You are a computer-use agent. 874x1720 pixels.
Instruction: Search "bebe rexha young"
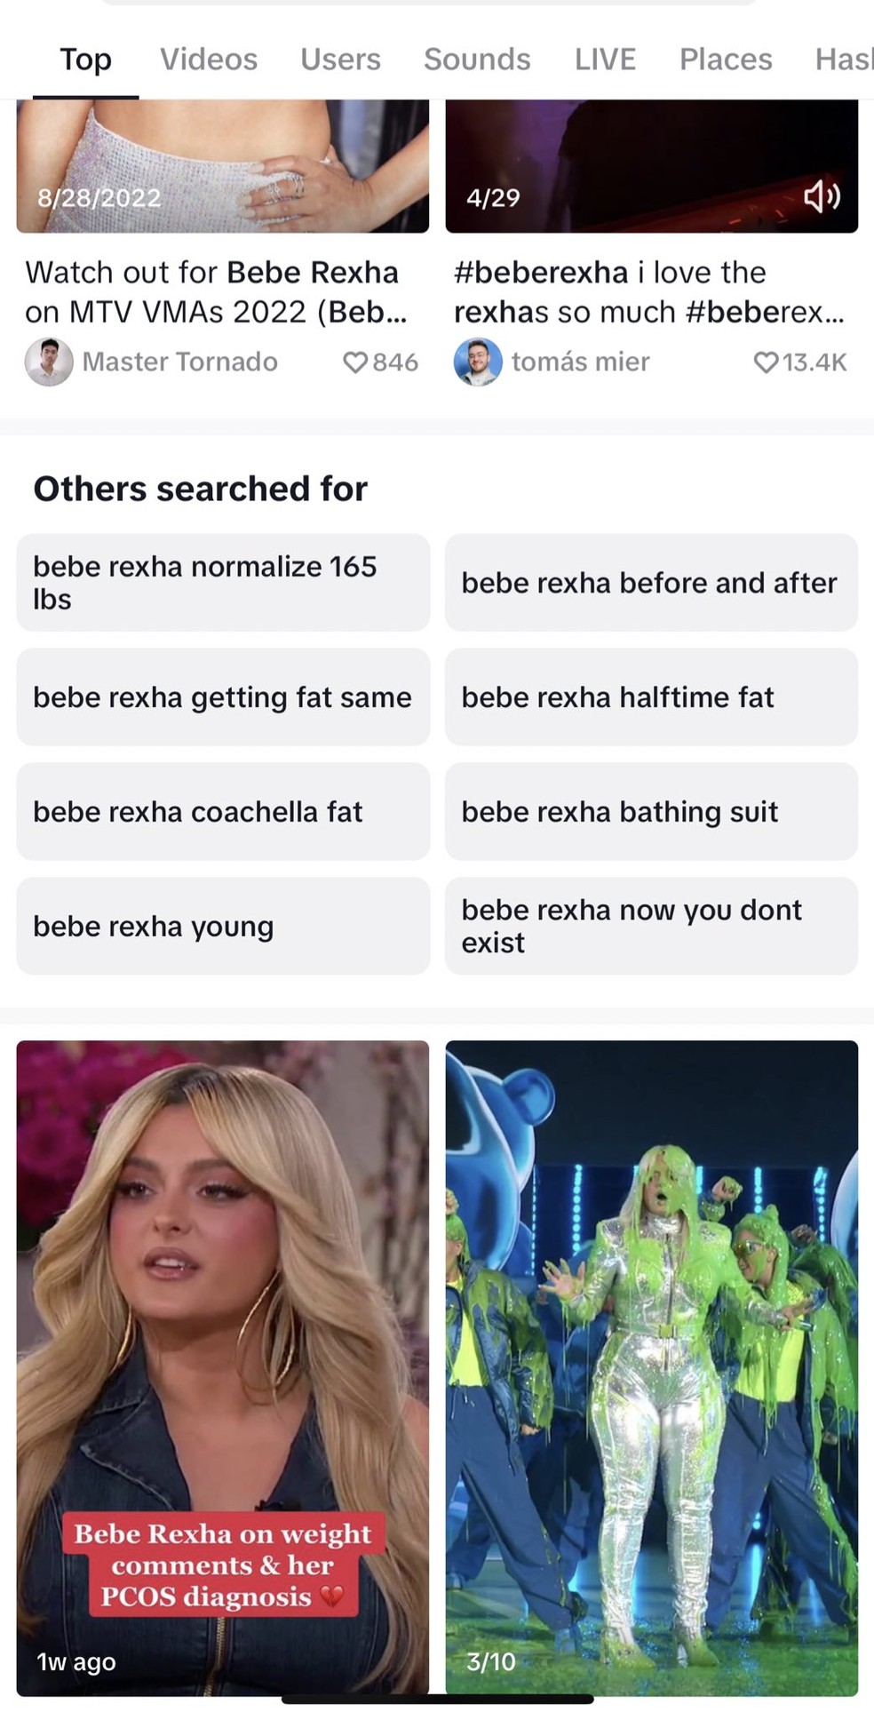(x=222, y=926)
